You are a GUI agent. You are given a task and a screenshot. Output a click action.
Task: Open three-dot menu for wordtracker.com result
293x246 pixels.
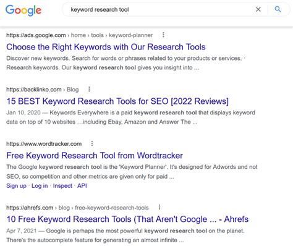pos(92,143)
